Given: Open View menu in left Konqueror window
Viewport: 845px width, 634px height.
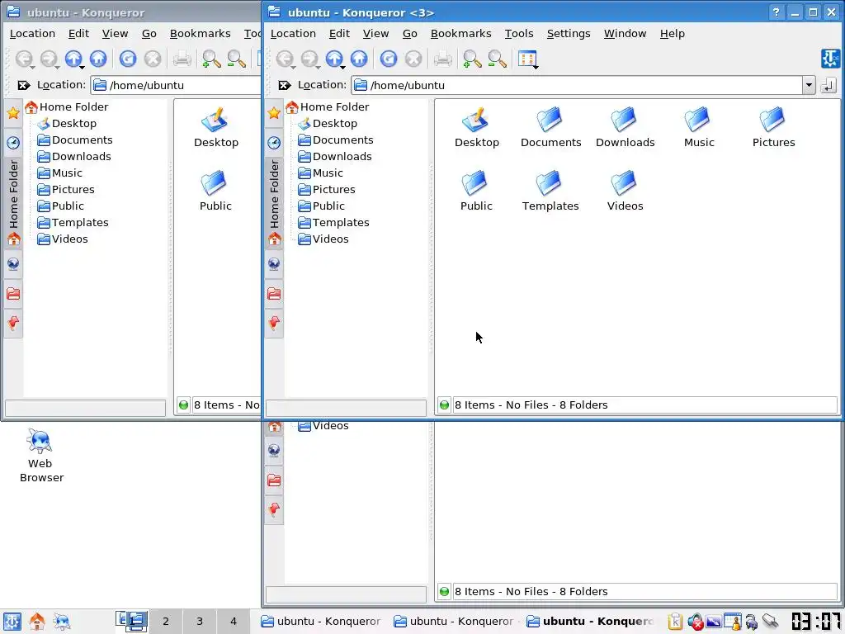Looking at the screenshot, I should tap(115, 33).
